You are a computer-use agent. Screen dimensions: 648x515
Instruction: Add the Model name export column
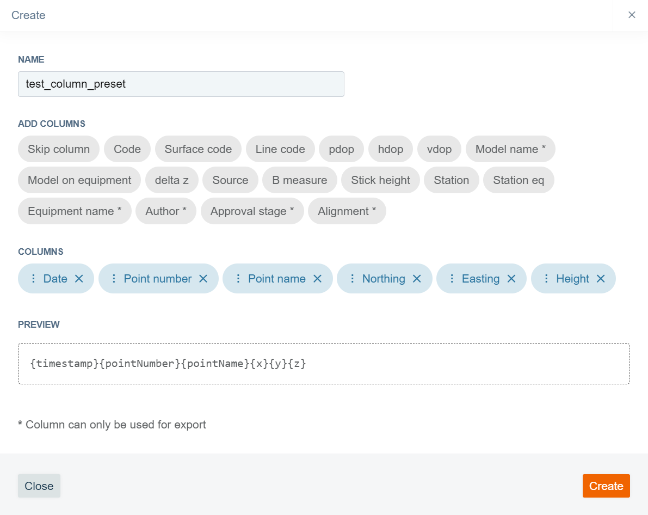click(x=510, y=149)
